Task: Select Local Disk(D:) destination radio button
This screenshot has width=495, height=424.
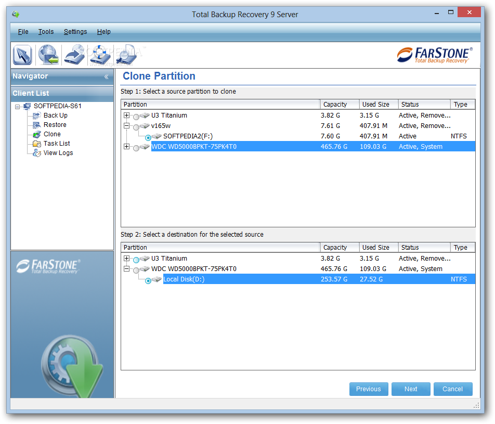Action: [148, 281]
